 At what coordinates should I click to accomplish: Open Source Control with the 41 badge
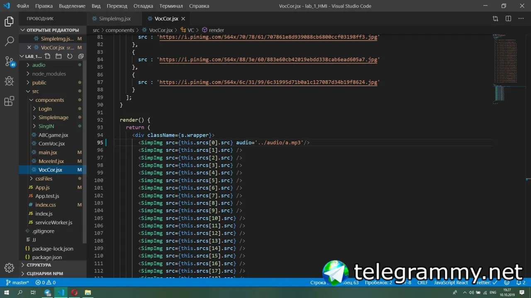(x=9, y=61)
